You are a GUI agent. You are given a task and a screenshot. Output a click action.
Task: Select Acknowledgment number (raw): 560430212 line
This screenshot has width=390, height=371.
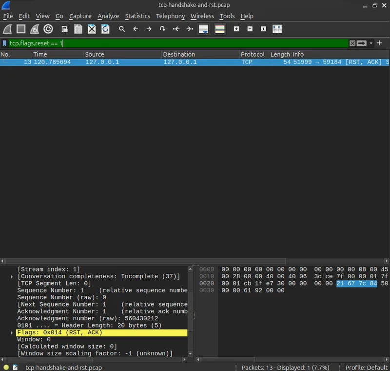coord(88,318)
